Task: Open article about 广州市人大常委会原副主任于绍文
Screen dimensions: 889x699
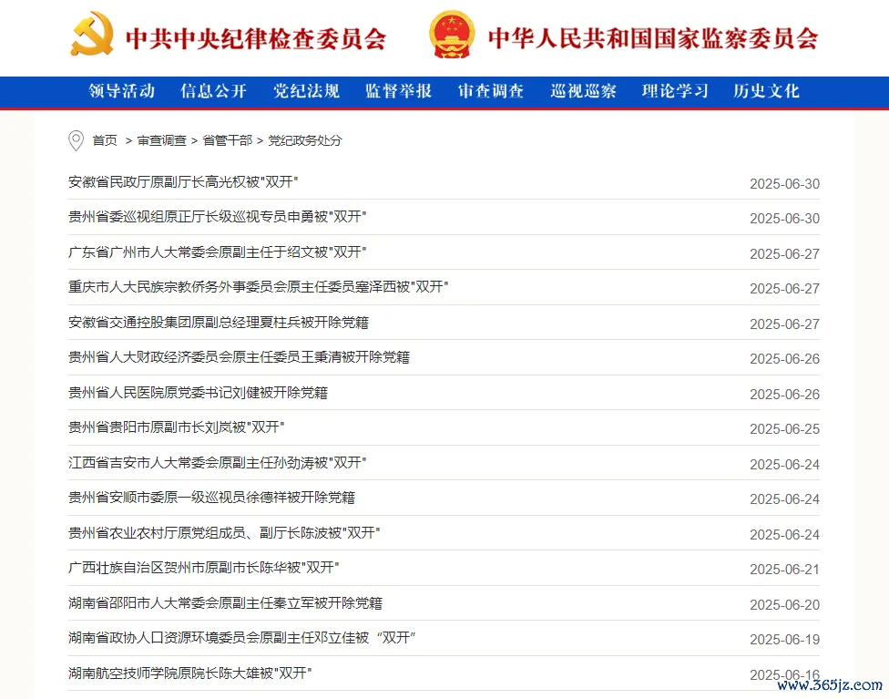Action: pyautogui.click(x=217, y=252)
